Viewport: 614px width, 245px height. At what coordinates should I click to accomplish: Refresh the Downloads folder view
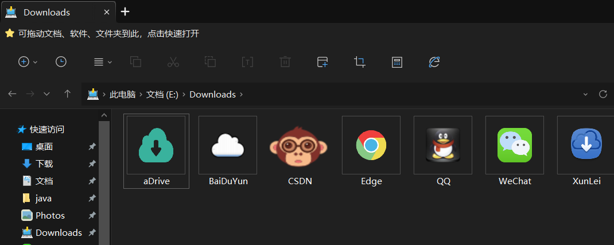(603, 94)
